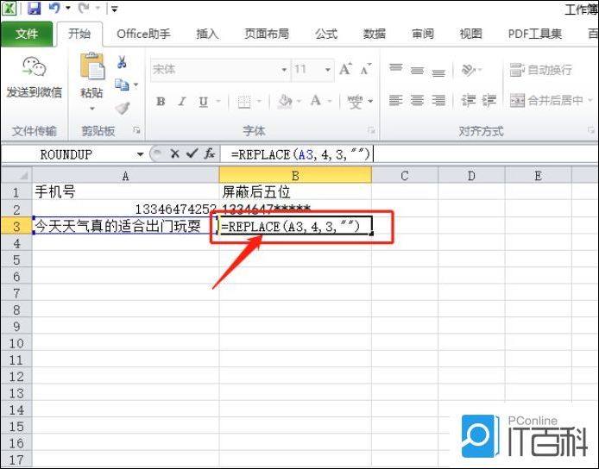Toggle Underline formatting
Viewport: 599px width, 469px height.
pyautogui.click(x=203, y=102)
